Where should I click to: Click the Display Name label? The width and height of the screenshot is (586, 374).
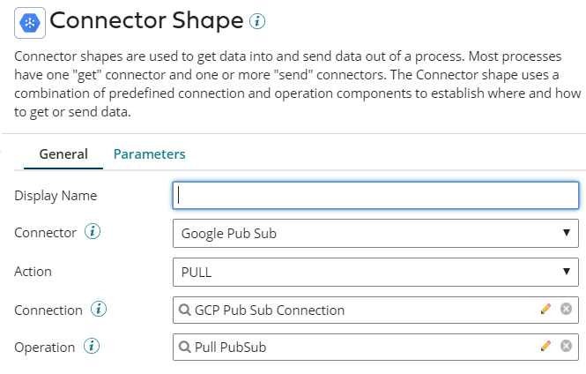[56, 195]
